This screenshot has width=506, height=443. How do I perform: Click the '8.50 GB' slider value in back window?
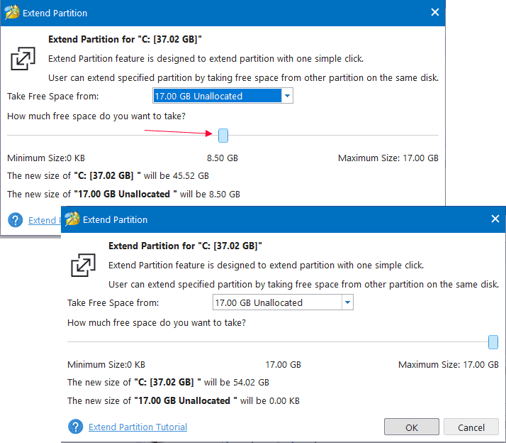223,158
